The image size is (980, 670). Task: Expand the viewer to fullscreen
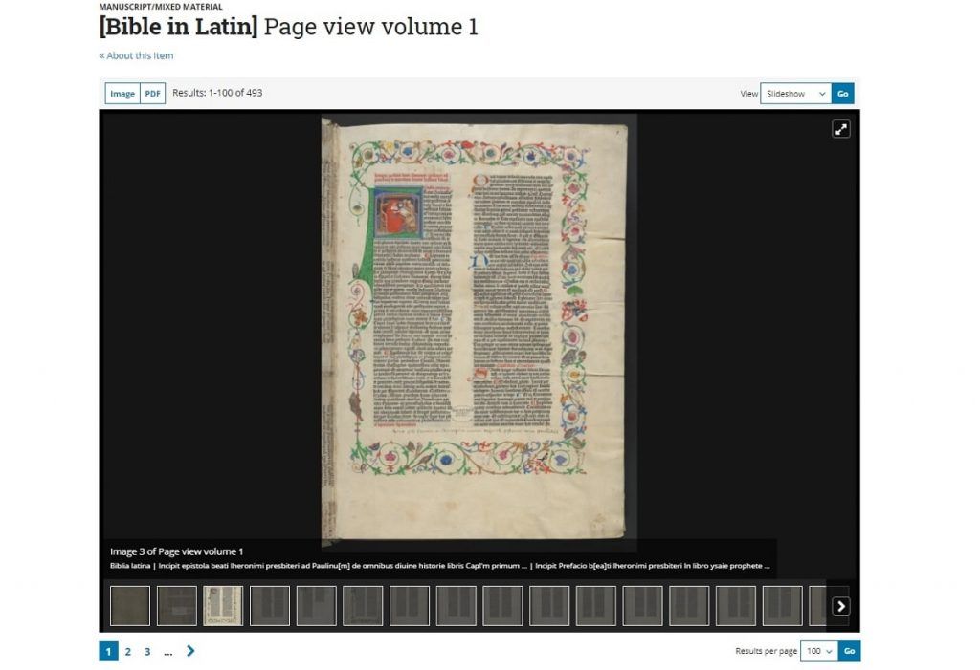click(840, 129)
